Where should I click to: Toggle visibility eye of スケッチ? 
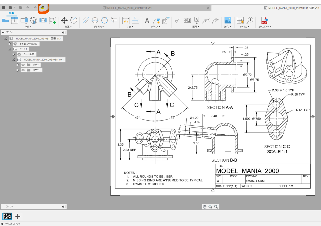pos(23,70)
